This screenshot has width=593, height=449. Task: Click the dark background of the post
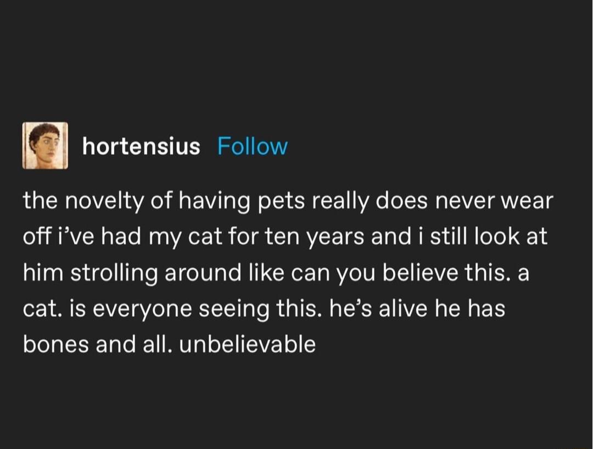(x=296, y=406)
